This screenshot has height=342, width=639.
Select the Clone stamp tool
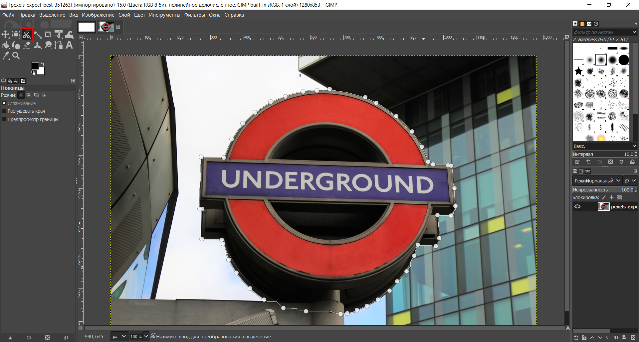tap(38, 45)
